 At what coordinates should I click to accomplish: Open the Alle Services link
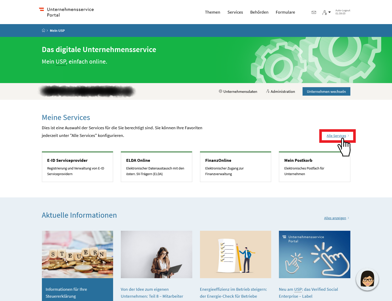pos(338,136)
